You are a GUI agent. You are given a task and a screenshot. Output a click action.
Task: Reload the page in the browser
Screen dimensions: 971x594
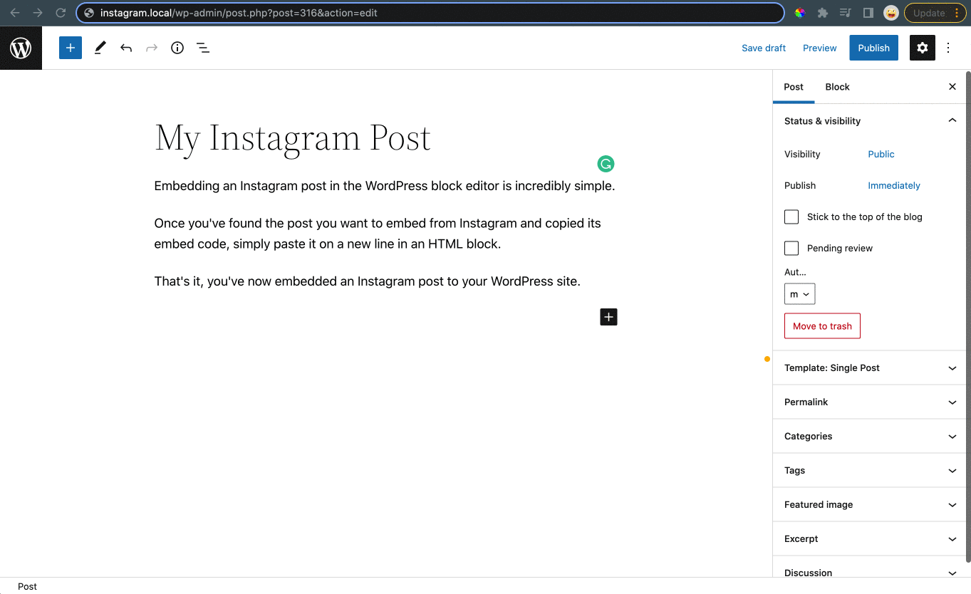pos(61,13)
